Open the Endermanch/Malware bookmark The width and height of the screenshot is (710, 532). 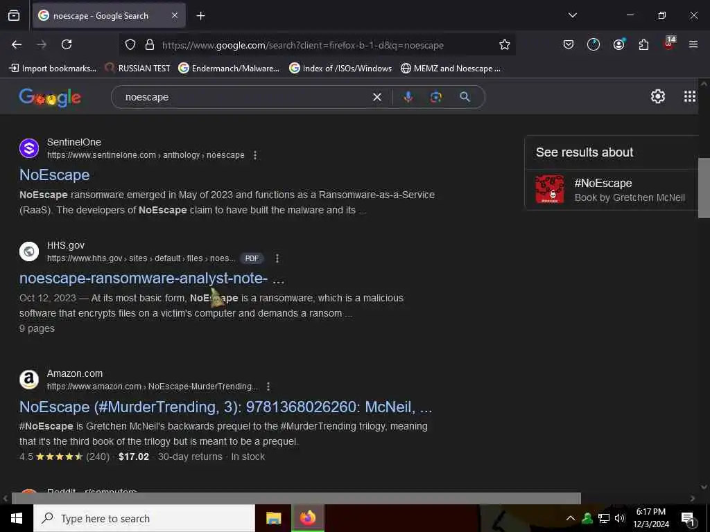pos(229,69)
